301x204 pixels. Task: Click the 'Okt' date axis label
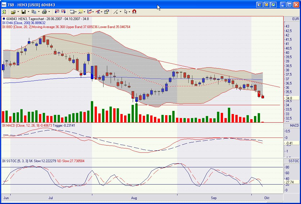click(267, 198)
